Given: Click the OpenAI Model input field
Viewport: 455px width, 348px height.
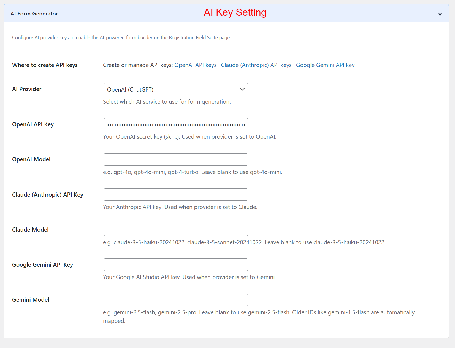Looking at the screenshot, I should [x=176, y=160].
